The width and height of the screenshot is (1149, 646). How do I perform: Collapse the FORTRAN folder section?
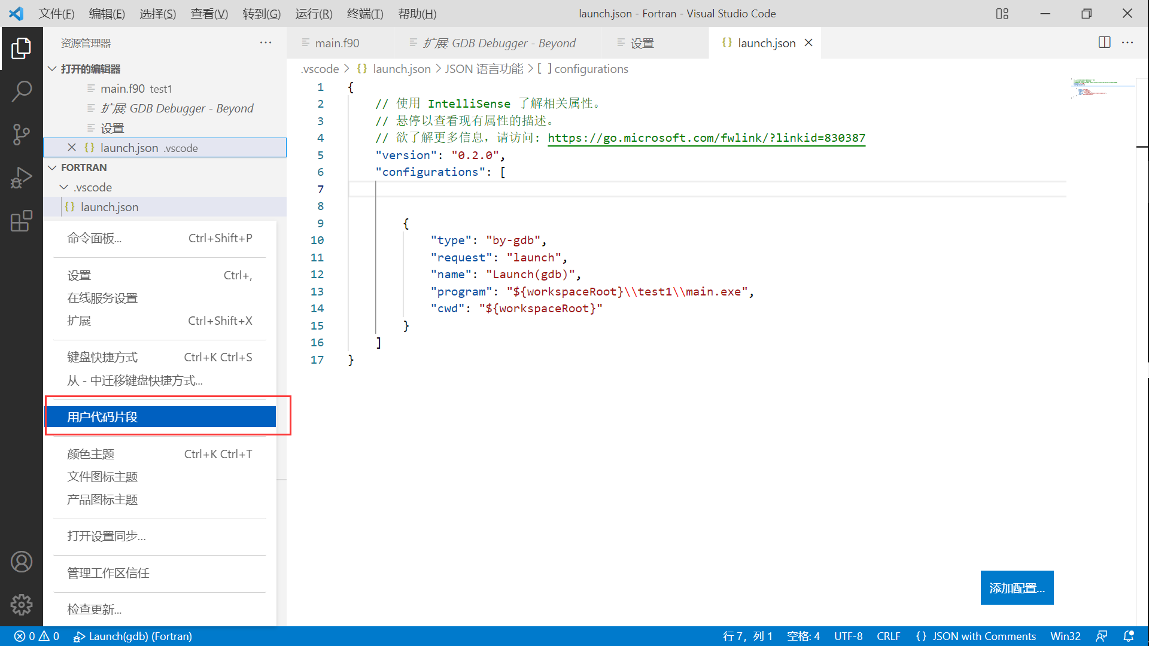(53, 167)
